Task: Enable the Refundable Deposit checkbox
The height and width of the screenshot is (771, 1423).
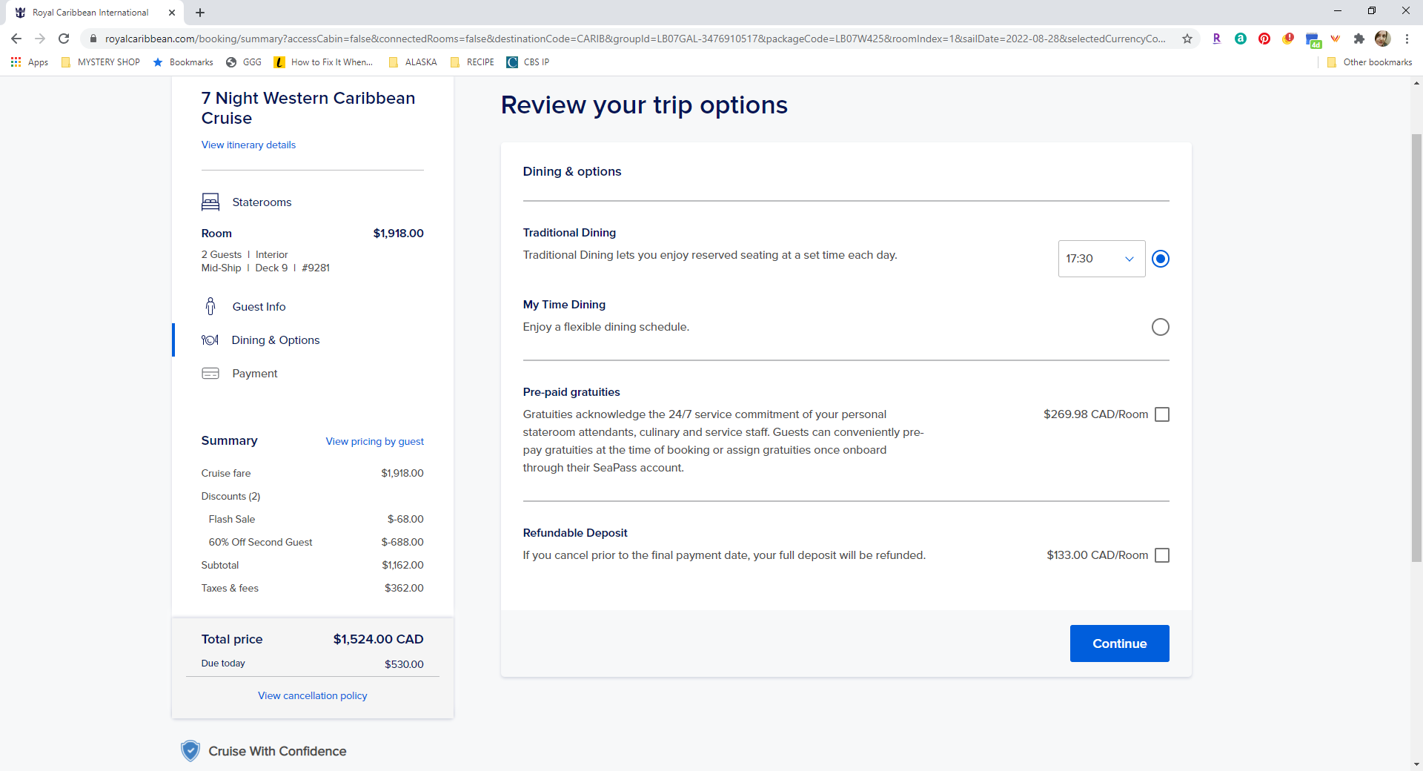Action: [1162, 555]
